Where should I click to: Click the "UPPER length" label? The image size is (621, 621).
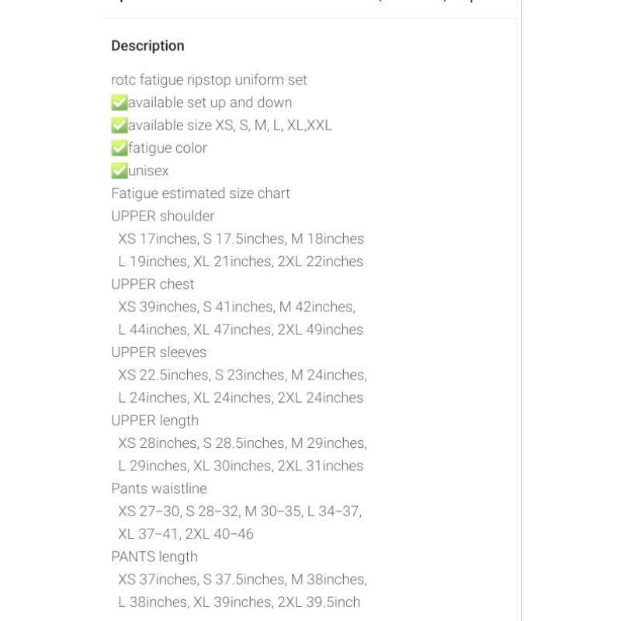click(x=154, y=421)
